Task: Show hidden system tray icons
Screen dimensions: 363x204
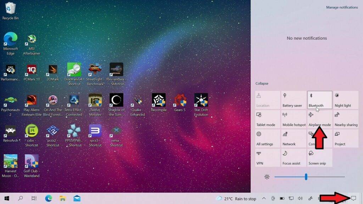Action: (x=264, y=198)
